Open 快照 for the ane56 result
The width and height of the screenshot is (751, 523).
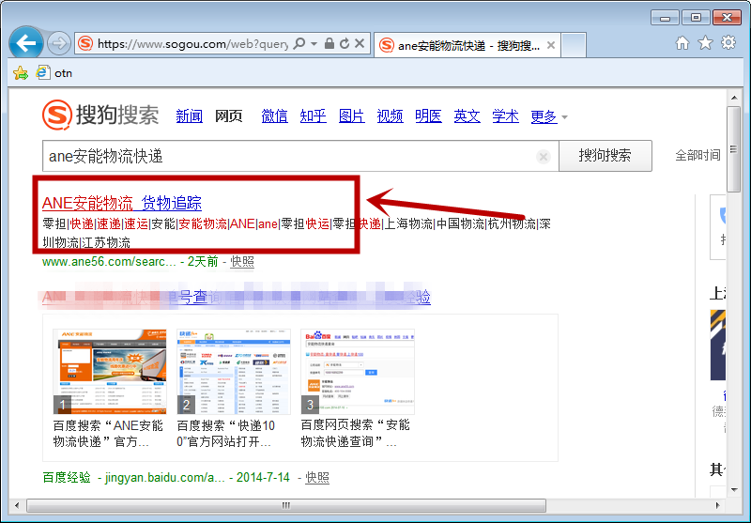click(x=242, y=261)
